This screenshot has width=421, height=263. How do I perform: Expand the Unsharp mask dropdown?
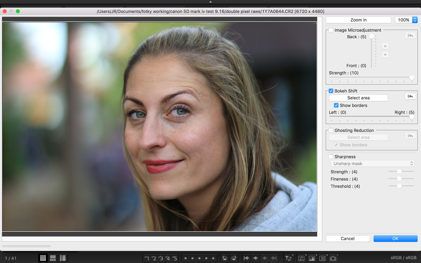click(x=372, y=163)
